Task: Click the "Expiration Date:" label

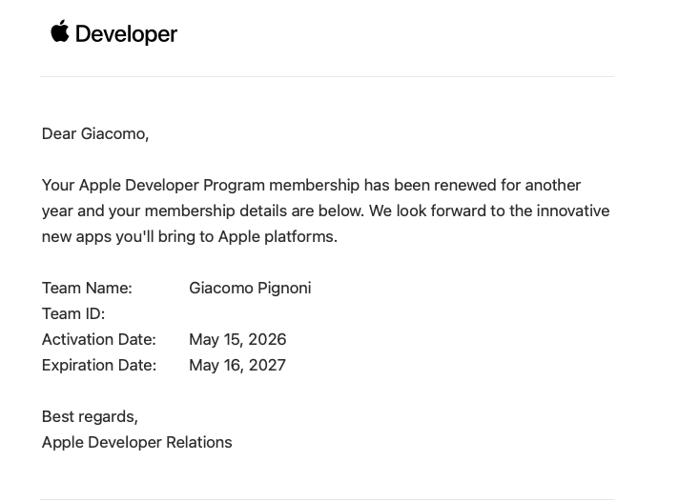Action: tap(99, 365)
